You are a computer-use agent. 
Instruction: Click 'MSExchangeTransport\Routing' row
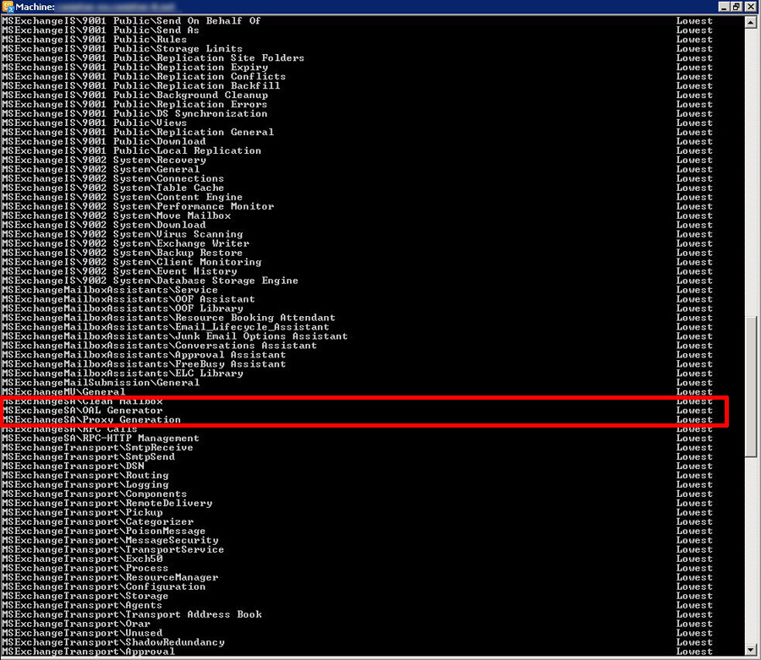point(357,475)
